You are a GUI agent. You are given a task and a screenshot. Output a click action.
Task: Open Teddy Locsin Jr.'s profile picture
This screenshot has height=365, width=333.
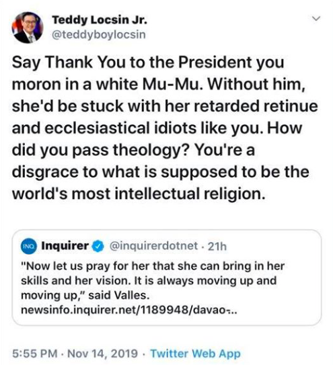pyautogui.click(x=28, y=28)
